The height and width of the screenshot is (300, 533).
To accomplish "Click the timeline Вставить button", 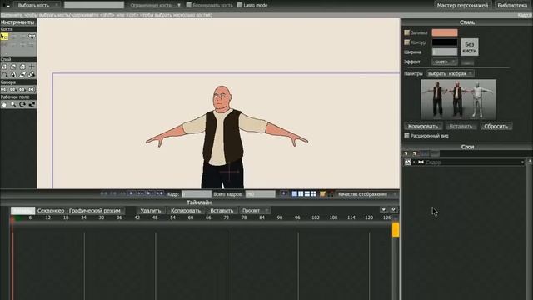I will click(x=222, y=211).
